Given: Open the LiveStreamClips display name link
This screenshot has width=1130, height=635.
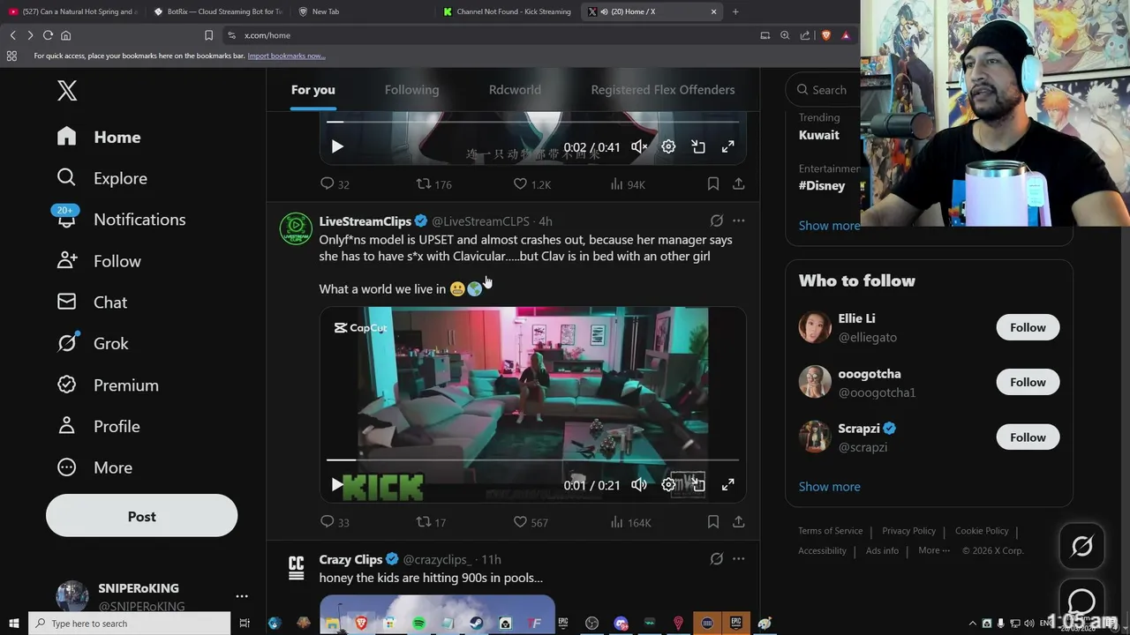Looking at the screenshot, I should [x=365, y=221].
